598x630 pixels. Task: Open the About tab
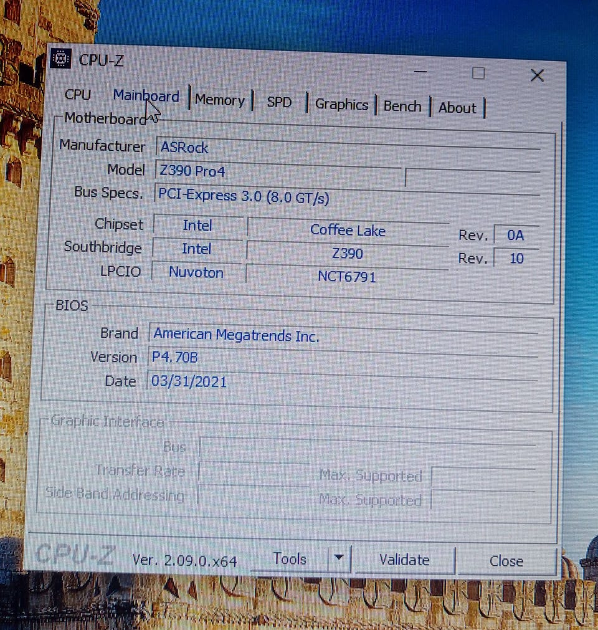[x=457, y=108]
